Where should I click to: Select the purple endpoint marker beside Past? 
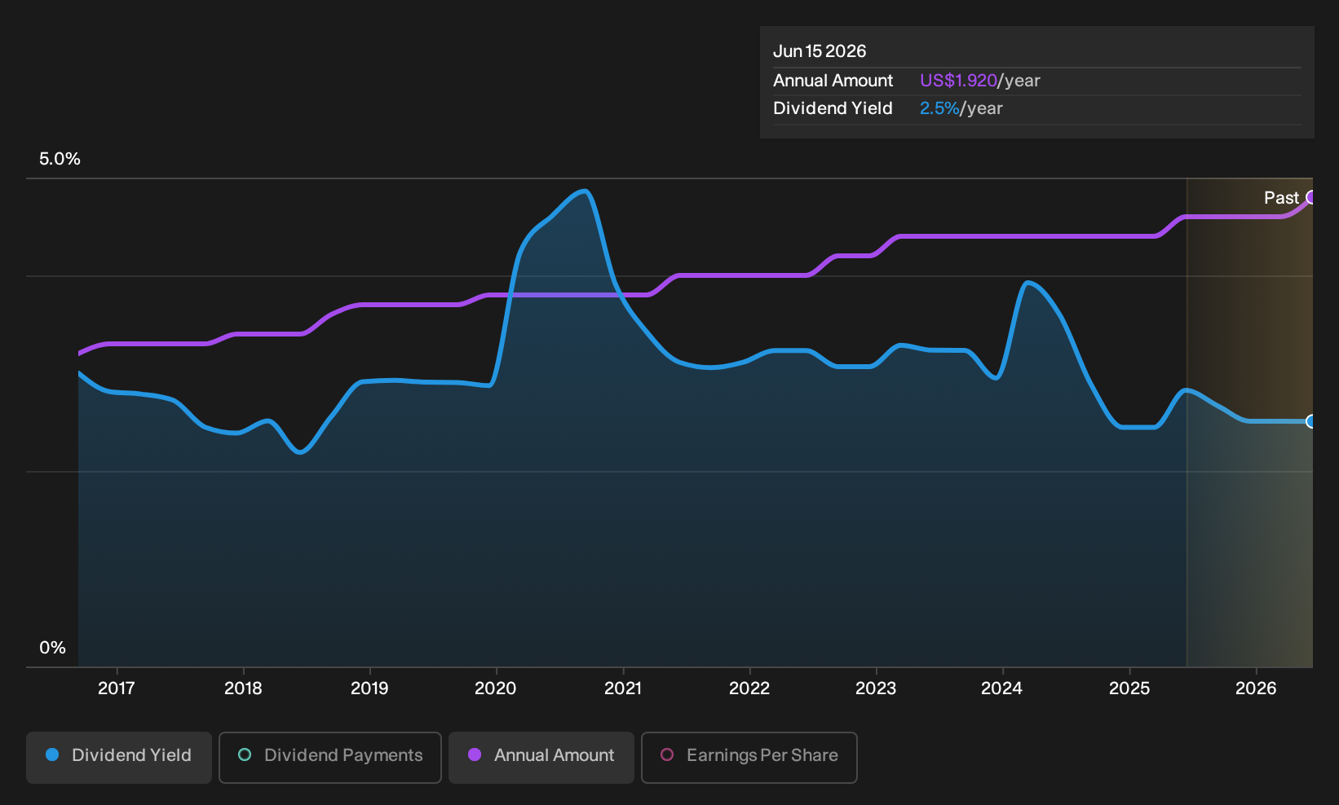[x=1310, y=197]
